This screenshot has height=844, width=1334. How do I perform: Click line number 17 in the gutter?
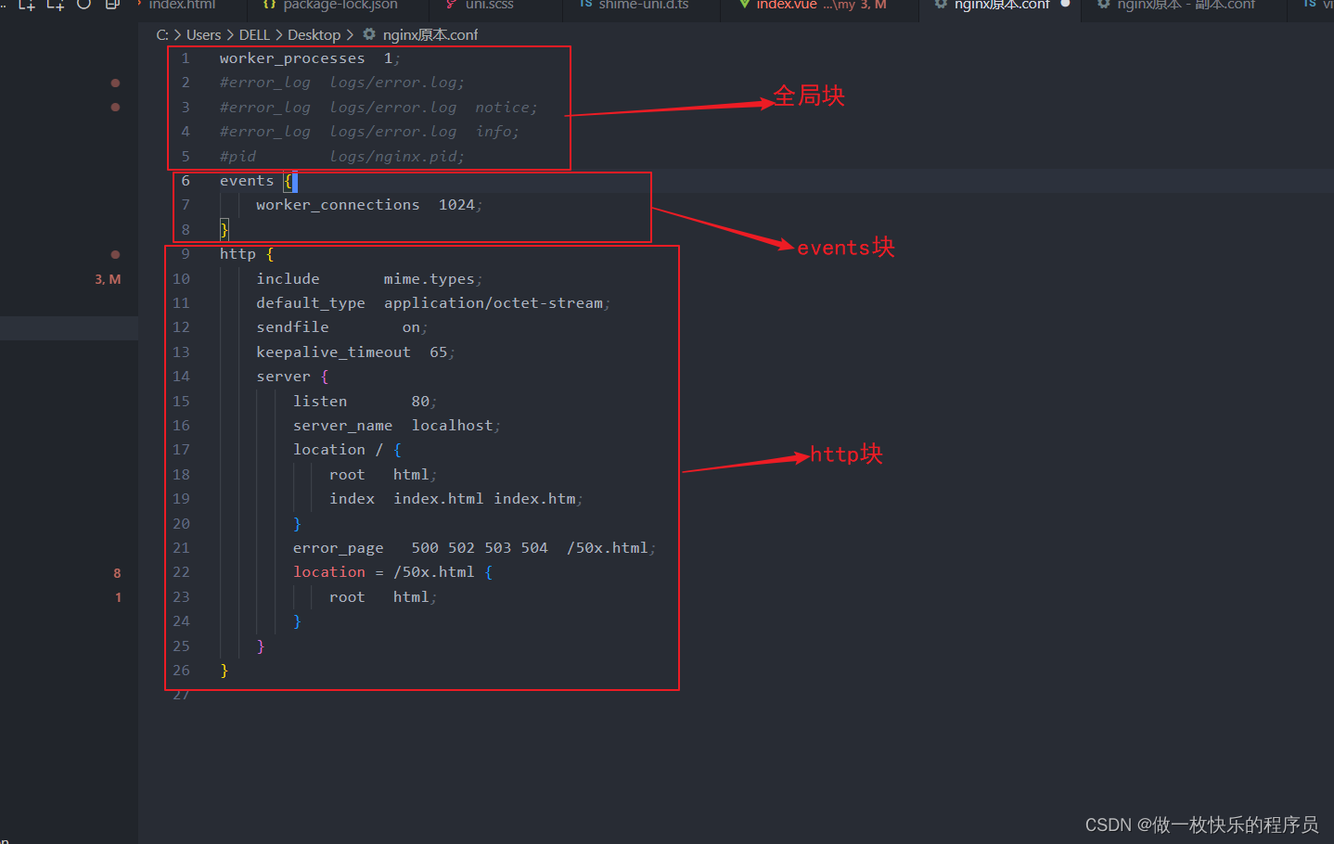181,450
